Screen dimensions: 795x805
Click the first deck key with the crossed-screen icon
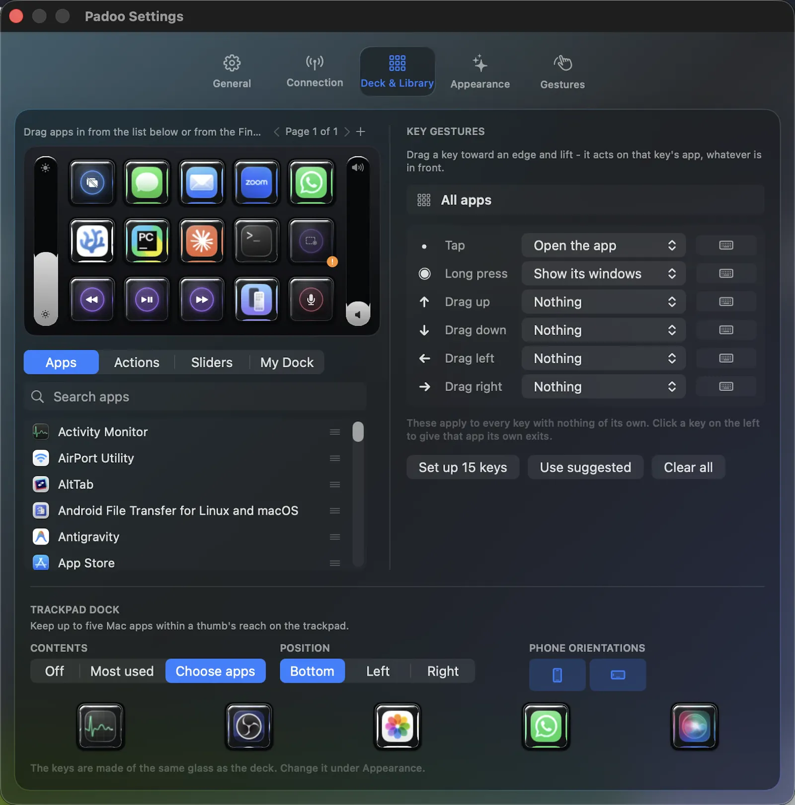tap(92, 182)
